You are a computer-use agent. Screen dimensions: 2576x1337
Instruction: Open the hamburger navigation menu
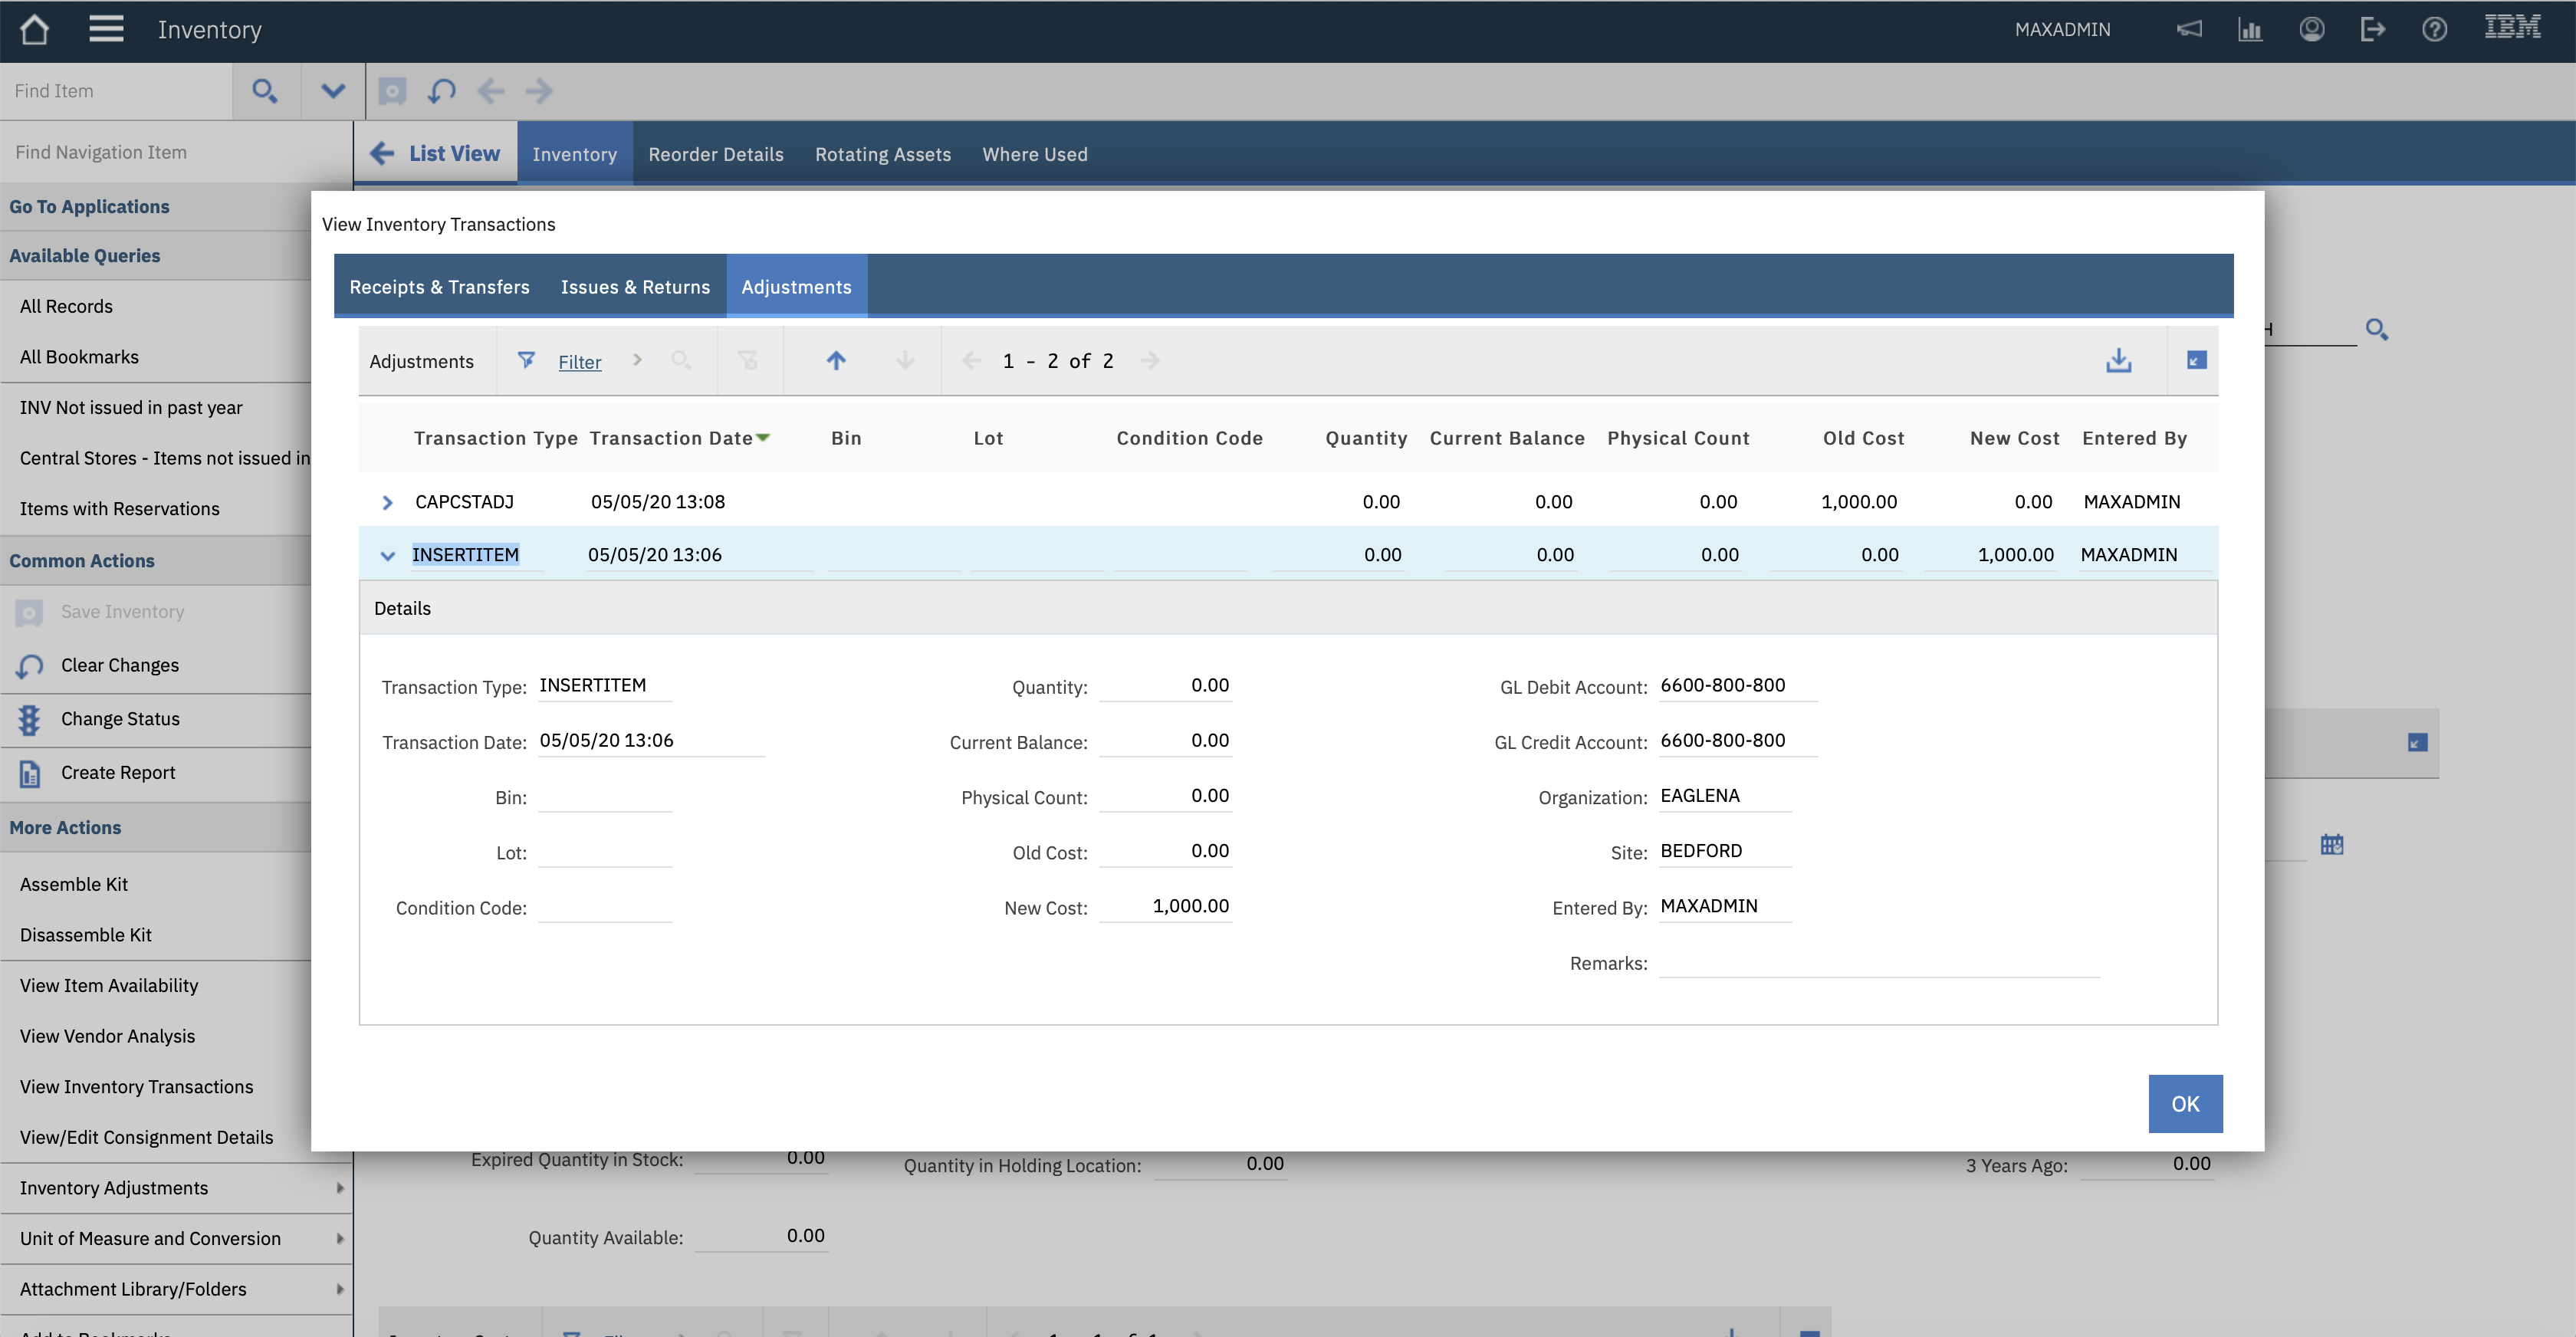click(x=106, y=29)
